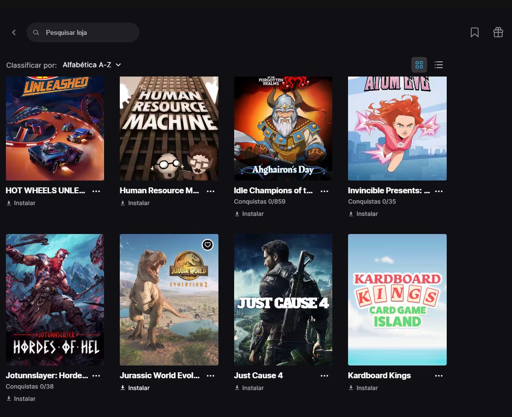Open the wishlist bookmark icon

tap(475, 32)
